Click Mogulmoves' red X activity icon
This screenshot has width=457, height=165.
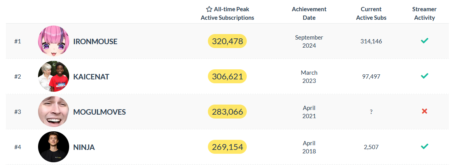coord(424,111)
